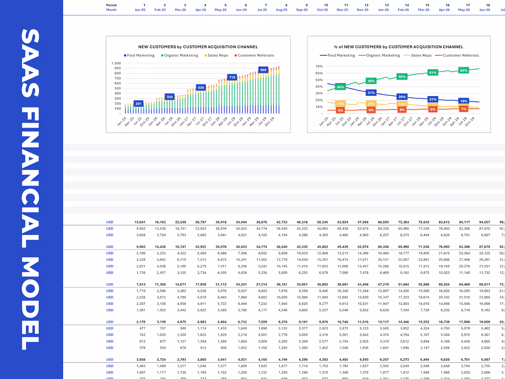Image resolution: width=505 pixels, height=379 pixels.
Task: Select the 'NEW CUSTOMERS by CUSTOMER ACQUISITION CHANNEL' chart title
Action: pyautogui.click(x=198, y=47)
